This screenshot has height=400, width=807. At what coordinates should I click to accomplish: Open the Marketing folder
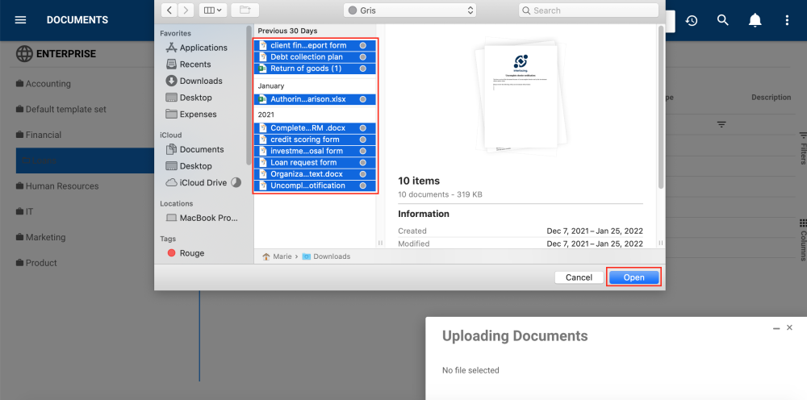(x=40, y=237)
